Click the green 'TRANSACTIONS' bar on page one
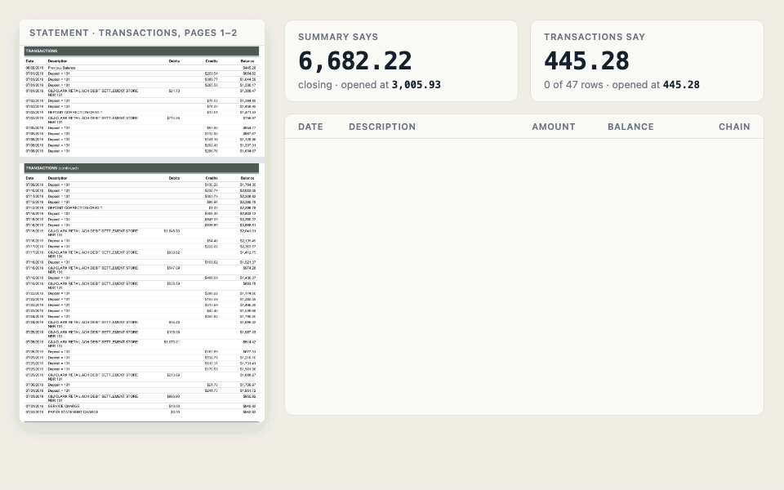The height and width of the screenshot is (490, 784). click(x=141, y=51)
